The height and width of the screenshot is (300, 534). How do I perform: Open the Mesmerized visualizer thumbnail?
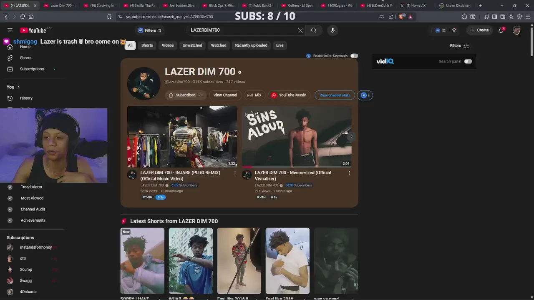(x=297, y=137)
